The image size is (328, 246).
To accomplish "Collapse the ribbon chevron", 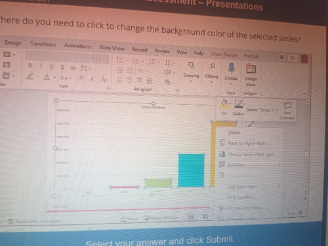I will coord(304,94).
